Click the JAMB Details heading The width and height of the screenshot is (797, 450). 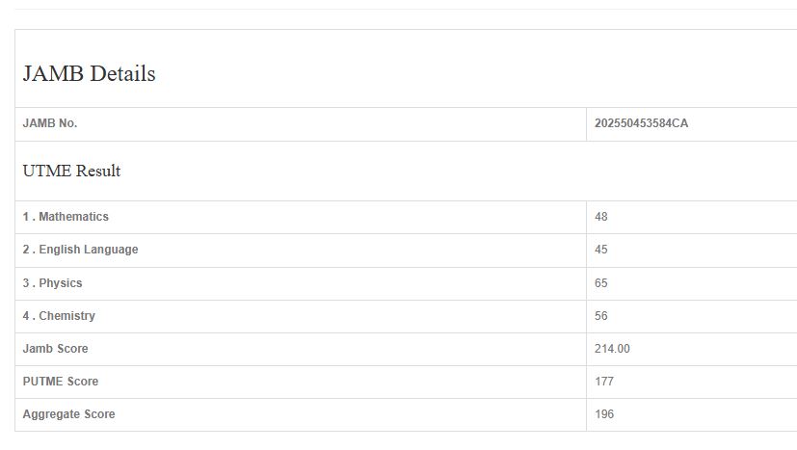pos(89,74)
